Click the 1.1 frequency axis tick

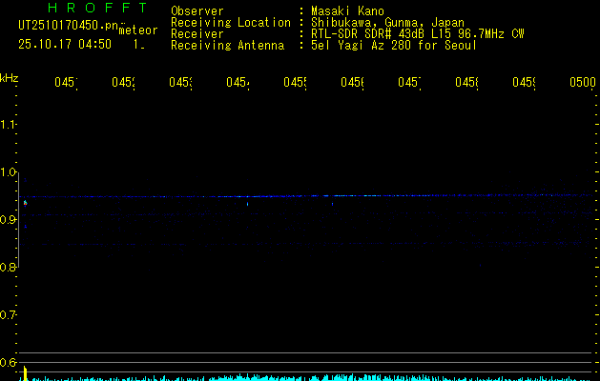point(9,125)
